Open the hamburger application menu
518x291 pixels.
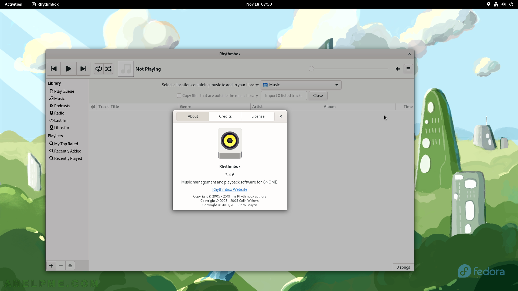(x=408, y=69)
